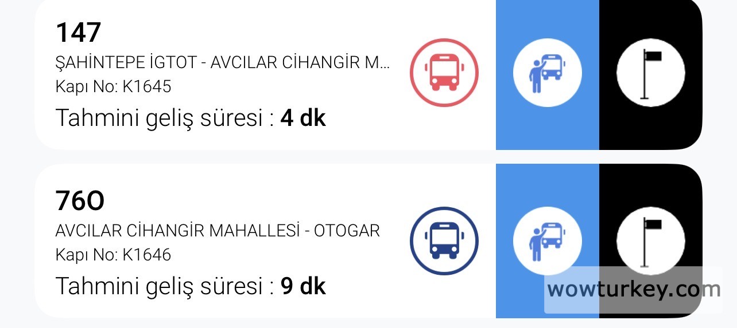Click the wowturkey.com watermark
737x328 pixels.
coord(633,290)
